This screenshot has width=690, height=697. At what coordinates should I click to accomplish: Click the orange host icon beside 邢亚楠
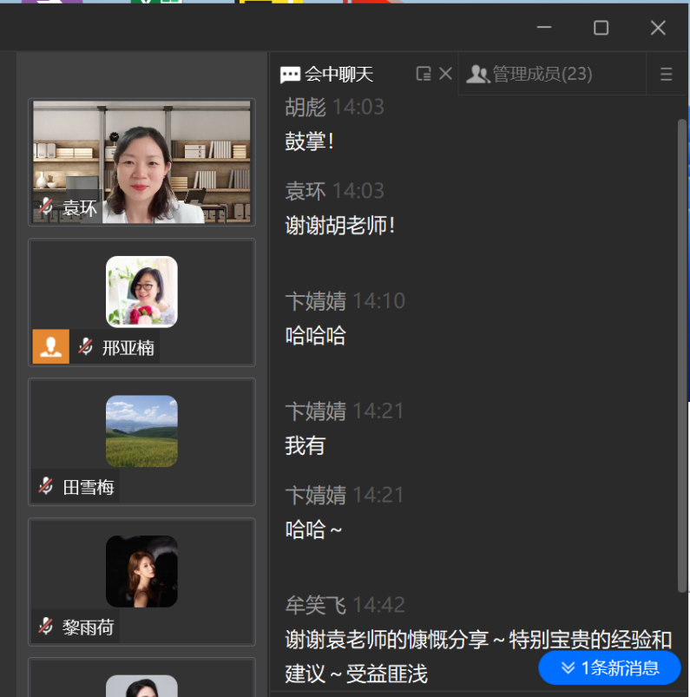coord(50,346)
